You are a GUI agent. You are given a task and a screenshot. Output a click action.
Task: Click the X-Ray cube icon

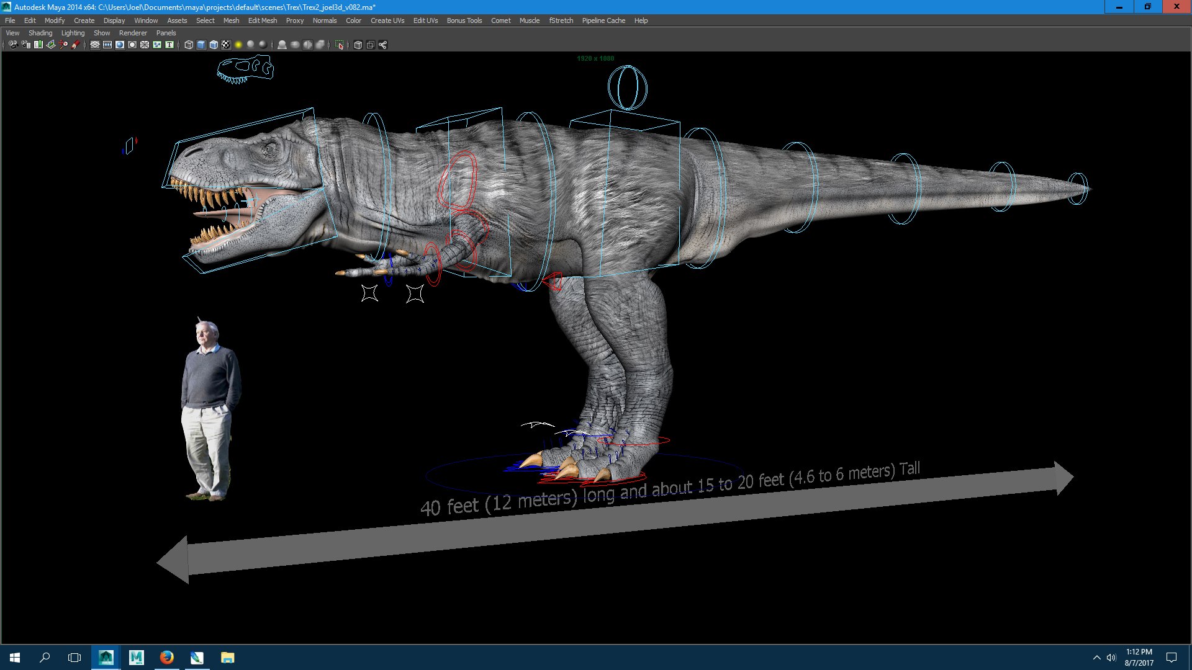point(358,45)
